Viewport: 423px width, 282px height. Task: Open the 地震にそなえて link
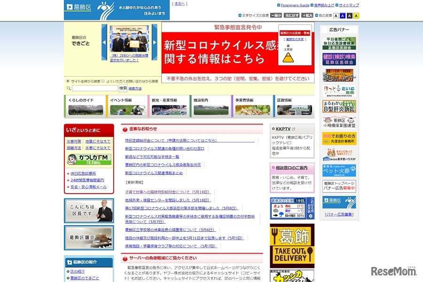point(98,141)
